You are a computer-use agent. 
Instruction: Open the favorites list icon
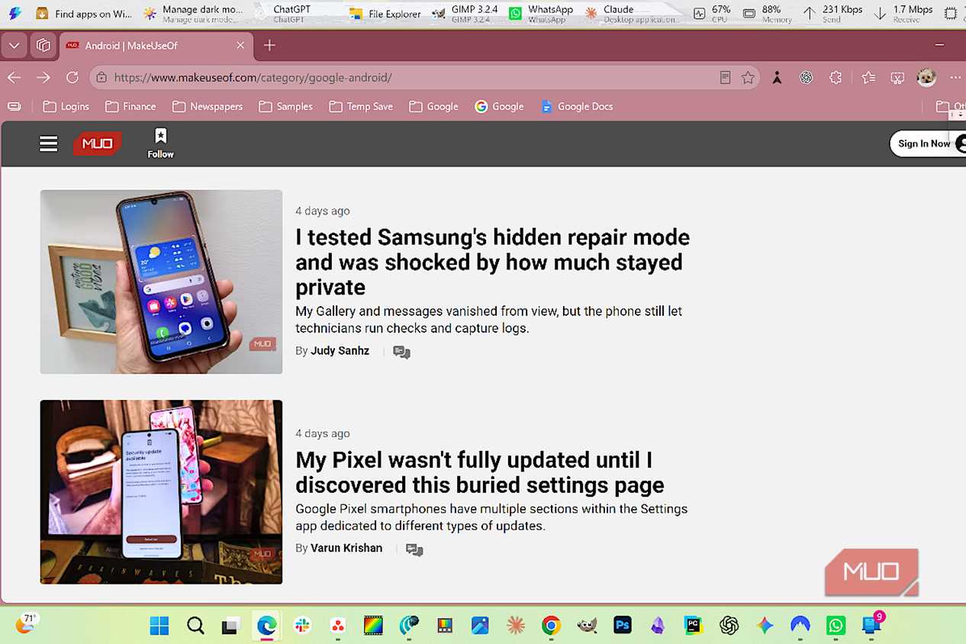[868, 77]
